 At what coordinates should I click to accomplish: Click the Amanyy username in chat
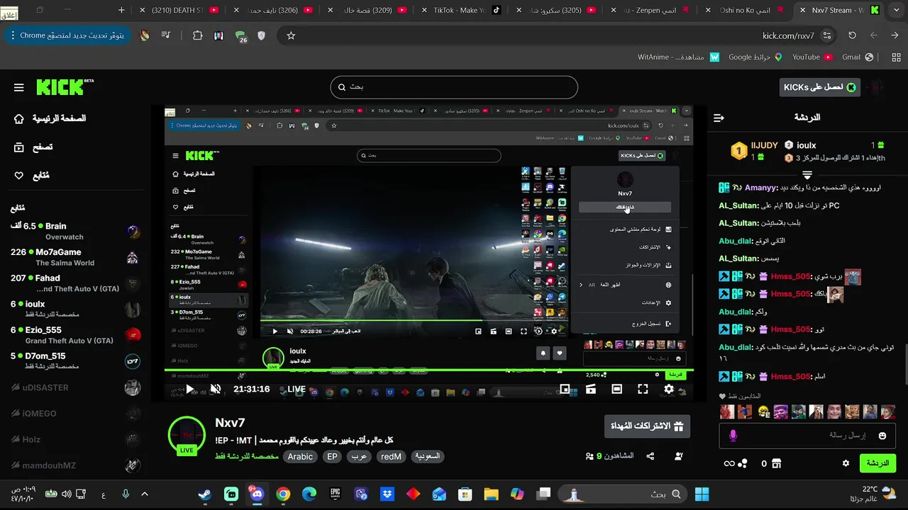761,188
